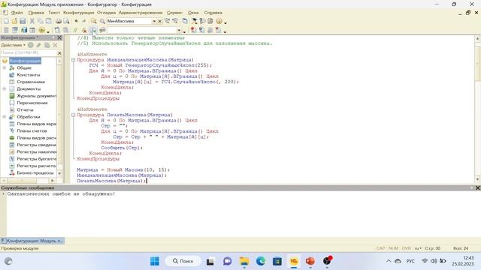Viewport: 481px width, 270px height.
Task: Click the tree horizontal scroll right arrow
Action: [52, 181]
